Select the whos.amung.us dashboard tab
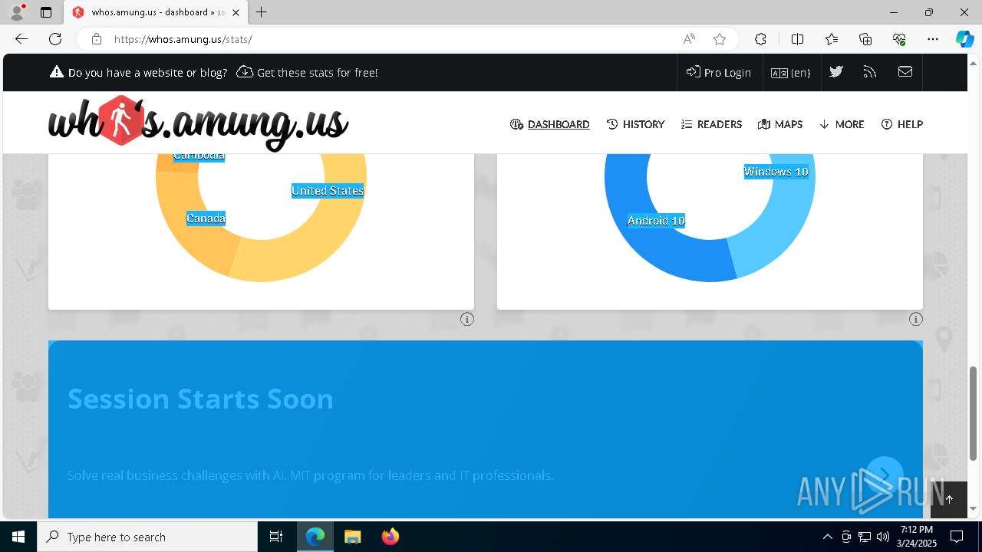This screenshot has height=552, width=982. point(156,12)
